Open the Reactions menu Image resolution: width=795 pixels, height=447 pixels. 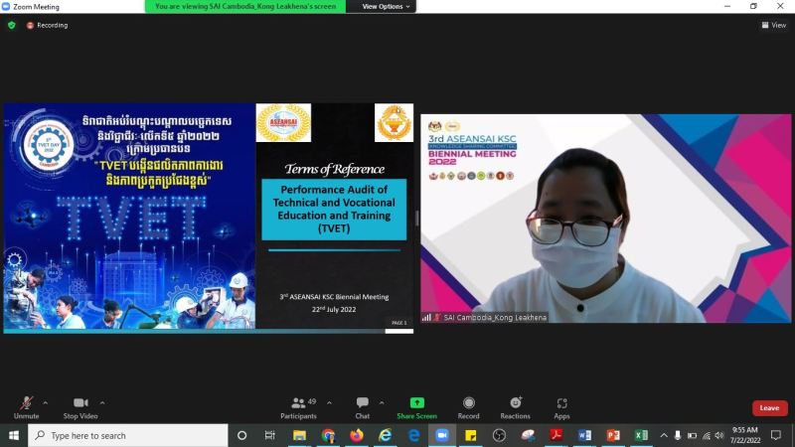coord(515,405)
